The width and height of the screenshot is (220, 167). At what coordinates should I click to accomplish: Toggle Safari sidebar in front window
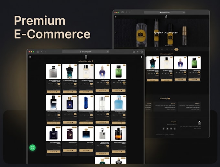[38, 52]
